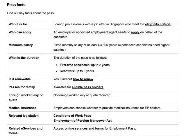Select the 'Who it is for' row label
The height and width of the screenshot is (140, 186).
point(18,24)
